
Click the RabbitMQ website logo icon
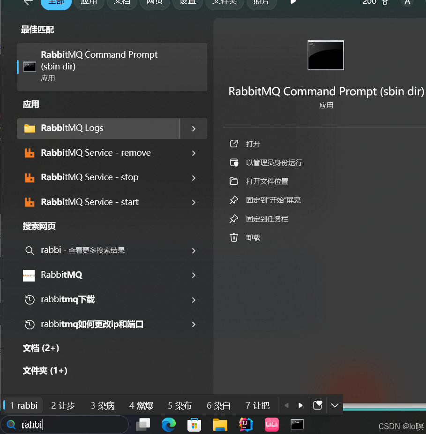(29, 275)
